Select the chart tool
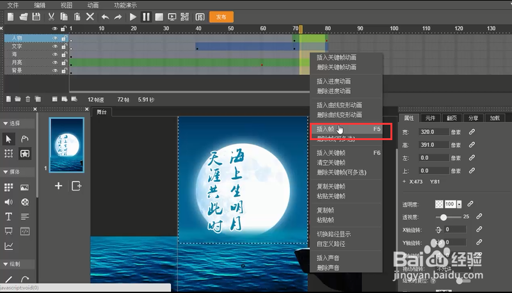Viewport: 512px width, 293px height. (8, 246)
